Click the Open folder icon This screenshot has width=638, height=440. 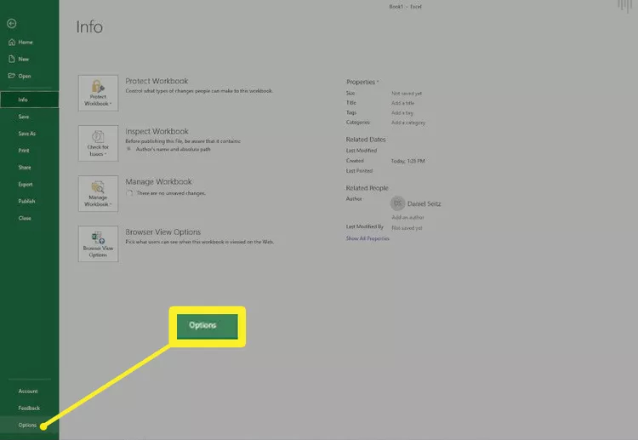coord(12,76)
